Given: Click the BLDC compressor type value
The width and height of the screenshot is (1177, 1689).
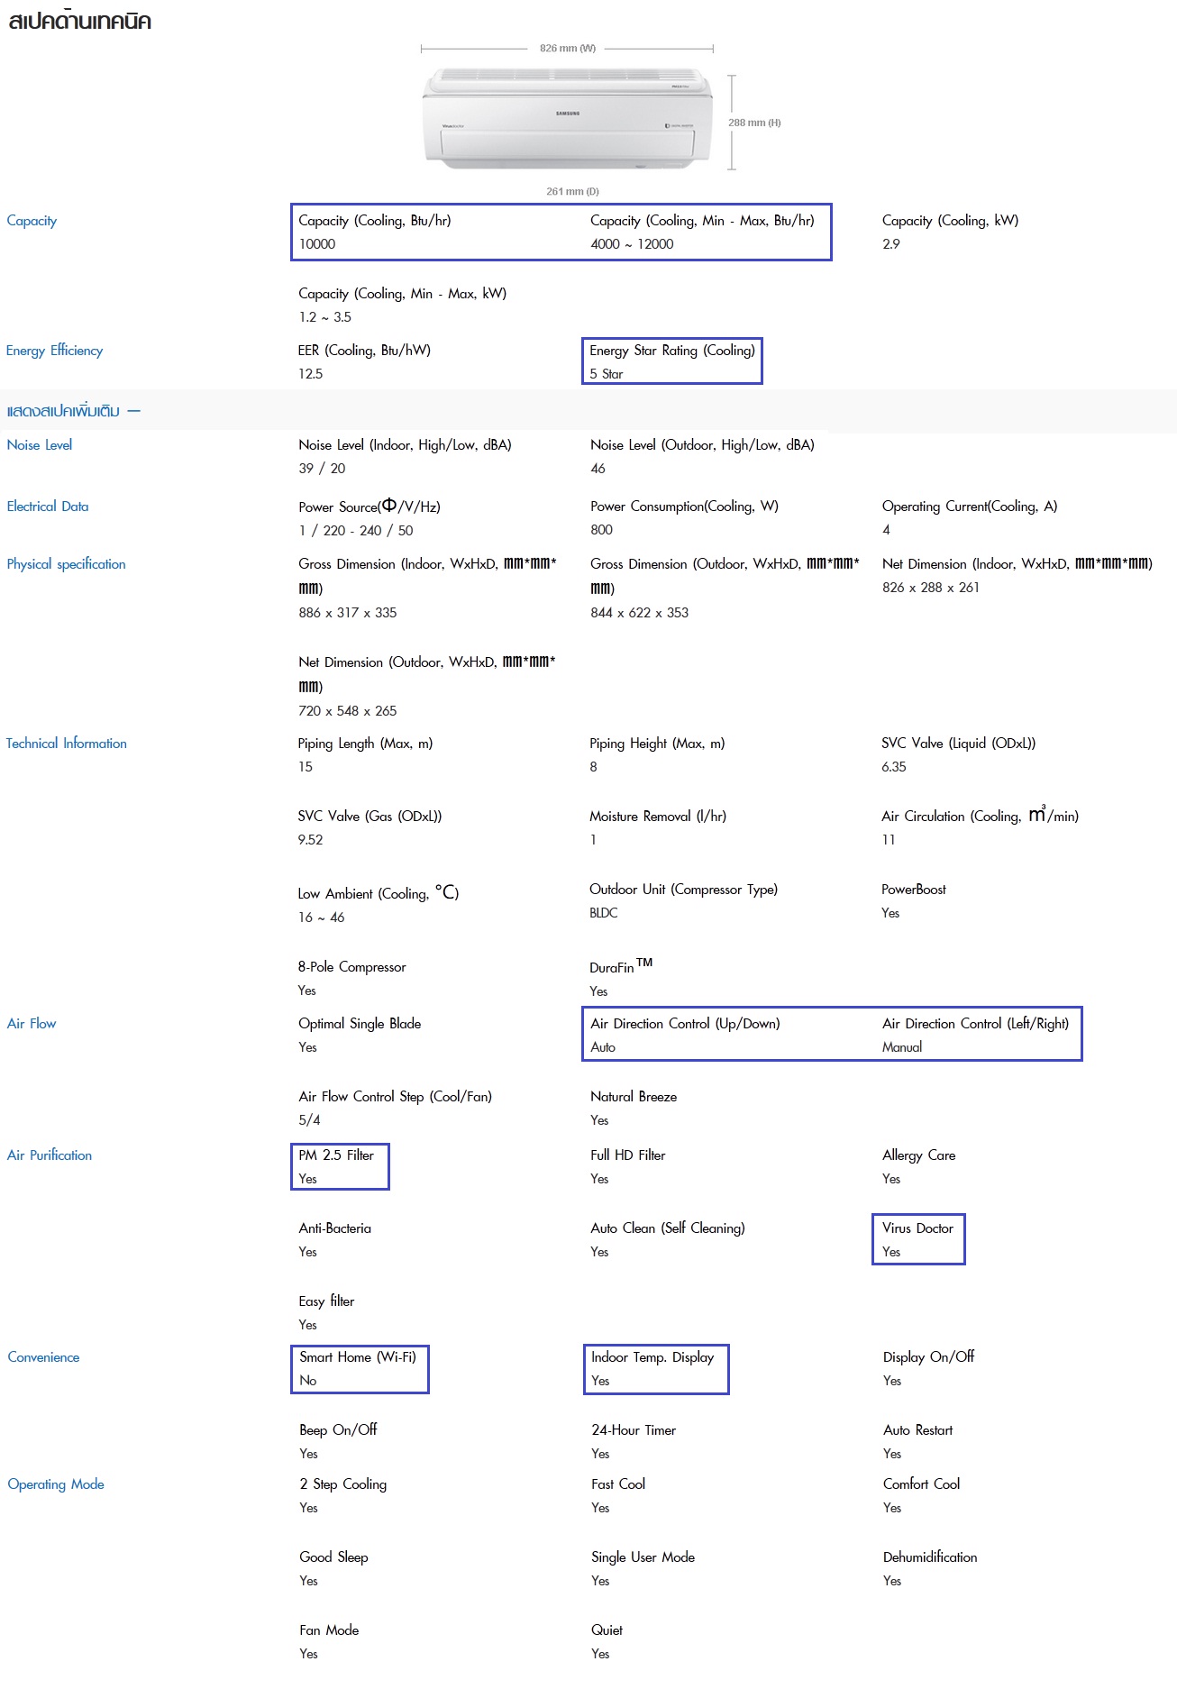Looking at the screenshot, I should pos(604,913).
